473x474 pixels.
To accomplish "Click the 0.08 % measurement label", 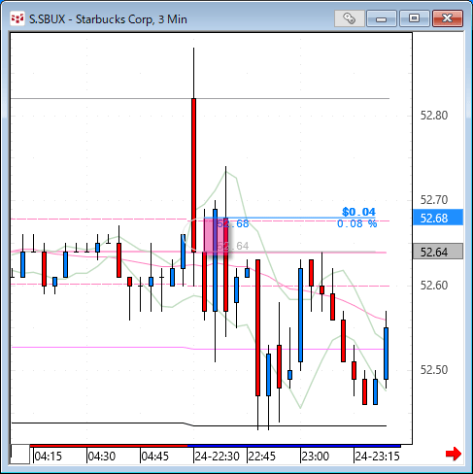I will 356,223.
